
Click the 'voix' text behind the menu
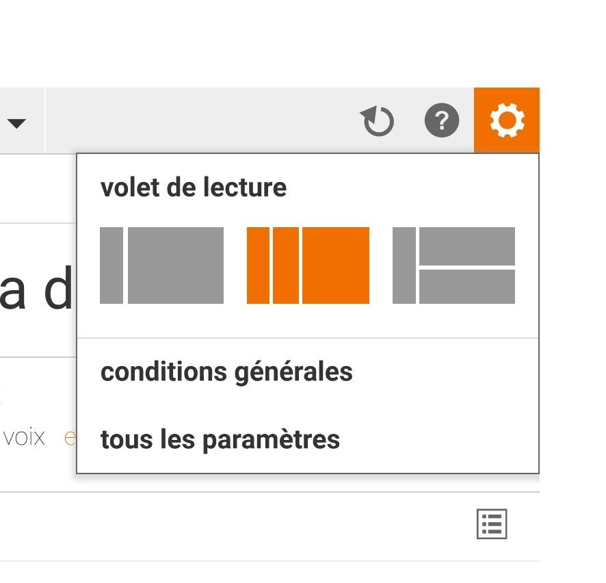(x=25, y=437)
